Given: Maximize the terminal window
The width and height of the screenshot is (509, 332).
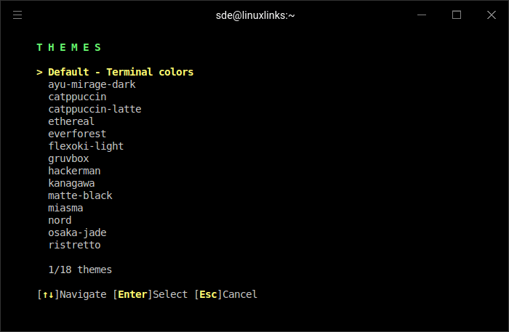Looking at the screenshot, I should coord(457,15).
